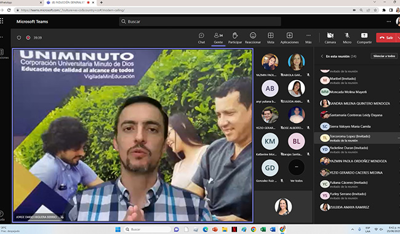This screenshot has width=400, height=234.
Task: Toggle the Micro mute button
Action: point(347,38)
